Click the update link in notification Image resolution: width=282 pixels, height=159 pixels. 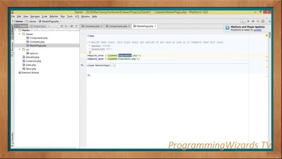click(257, 30)
